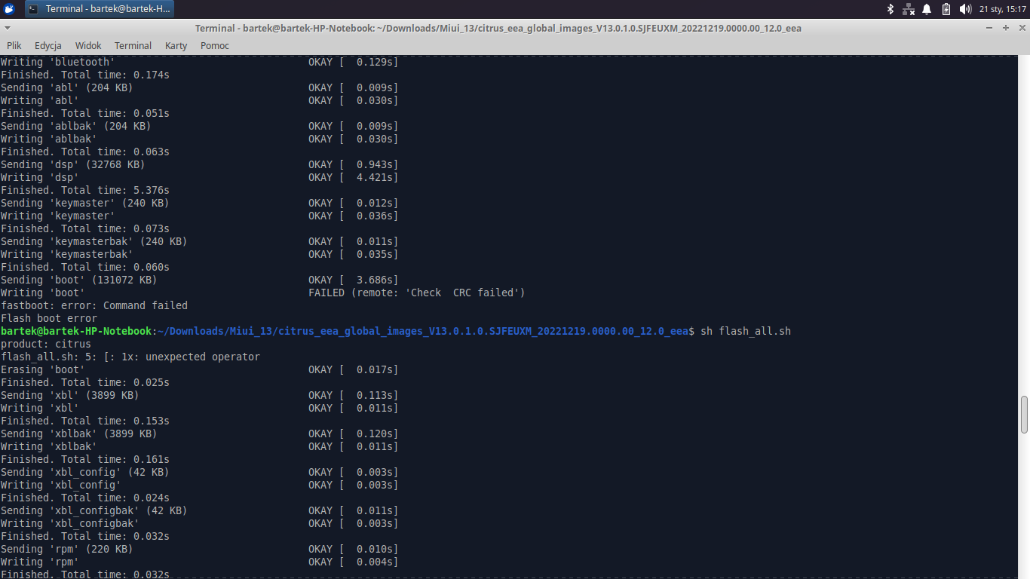Viewport: 1030px width, 579px height.
Task: Open the notifications bell icon
Action: coord(927,9)
